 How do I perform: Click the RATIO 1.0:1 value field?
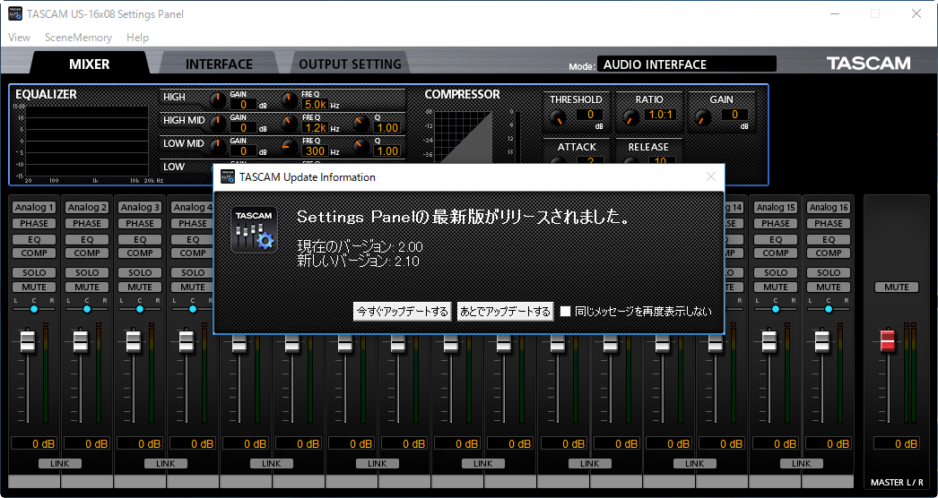[x=660, y=114]
